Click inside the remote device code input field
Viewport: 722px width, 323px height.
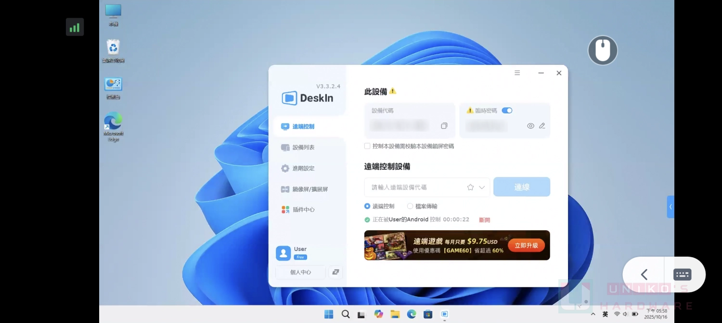coord(414,187)
